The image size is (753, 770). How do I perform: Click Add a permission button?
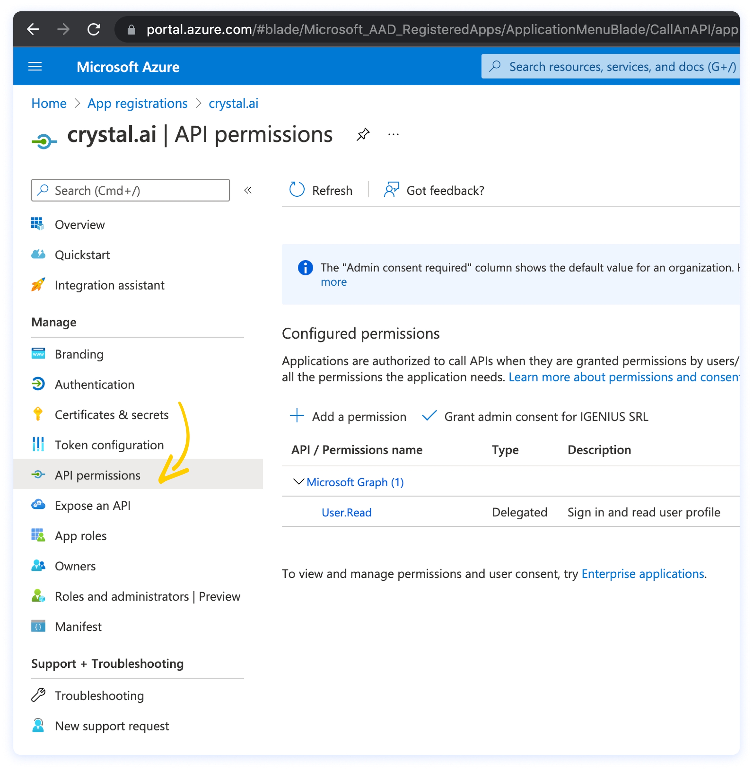[x=348, y=416]
